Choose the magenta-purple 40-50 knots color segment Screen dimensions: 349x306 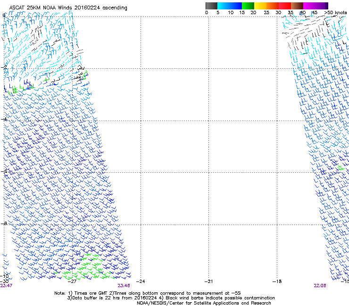pos(316,6)
